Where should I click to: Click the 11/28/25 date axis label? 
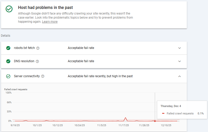click(144, 125)
